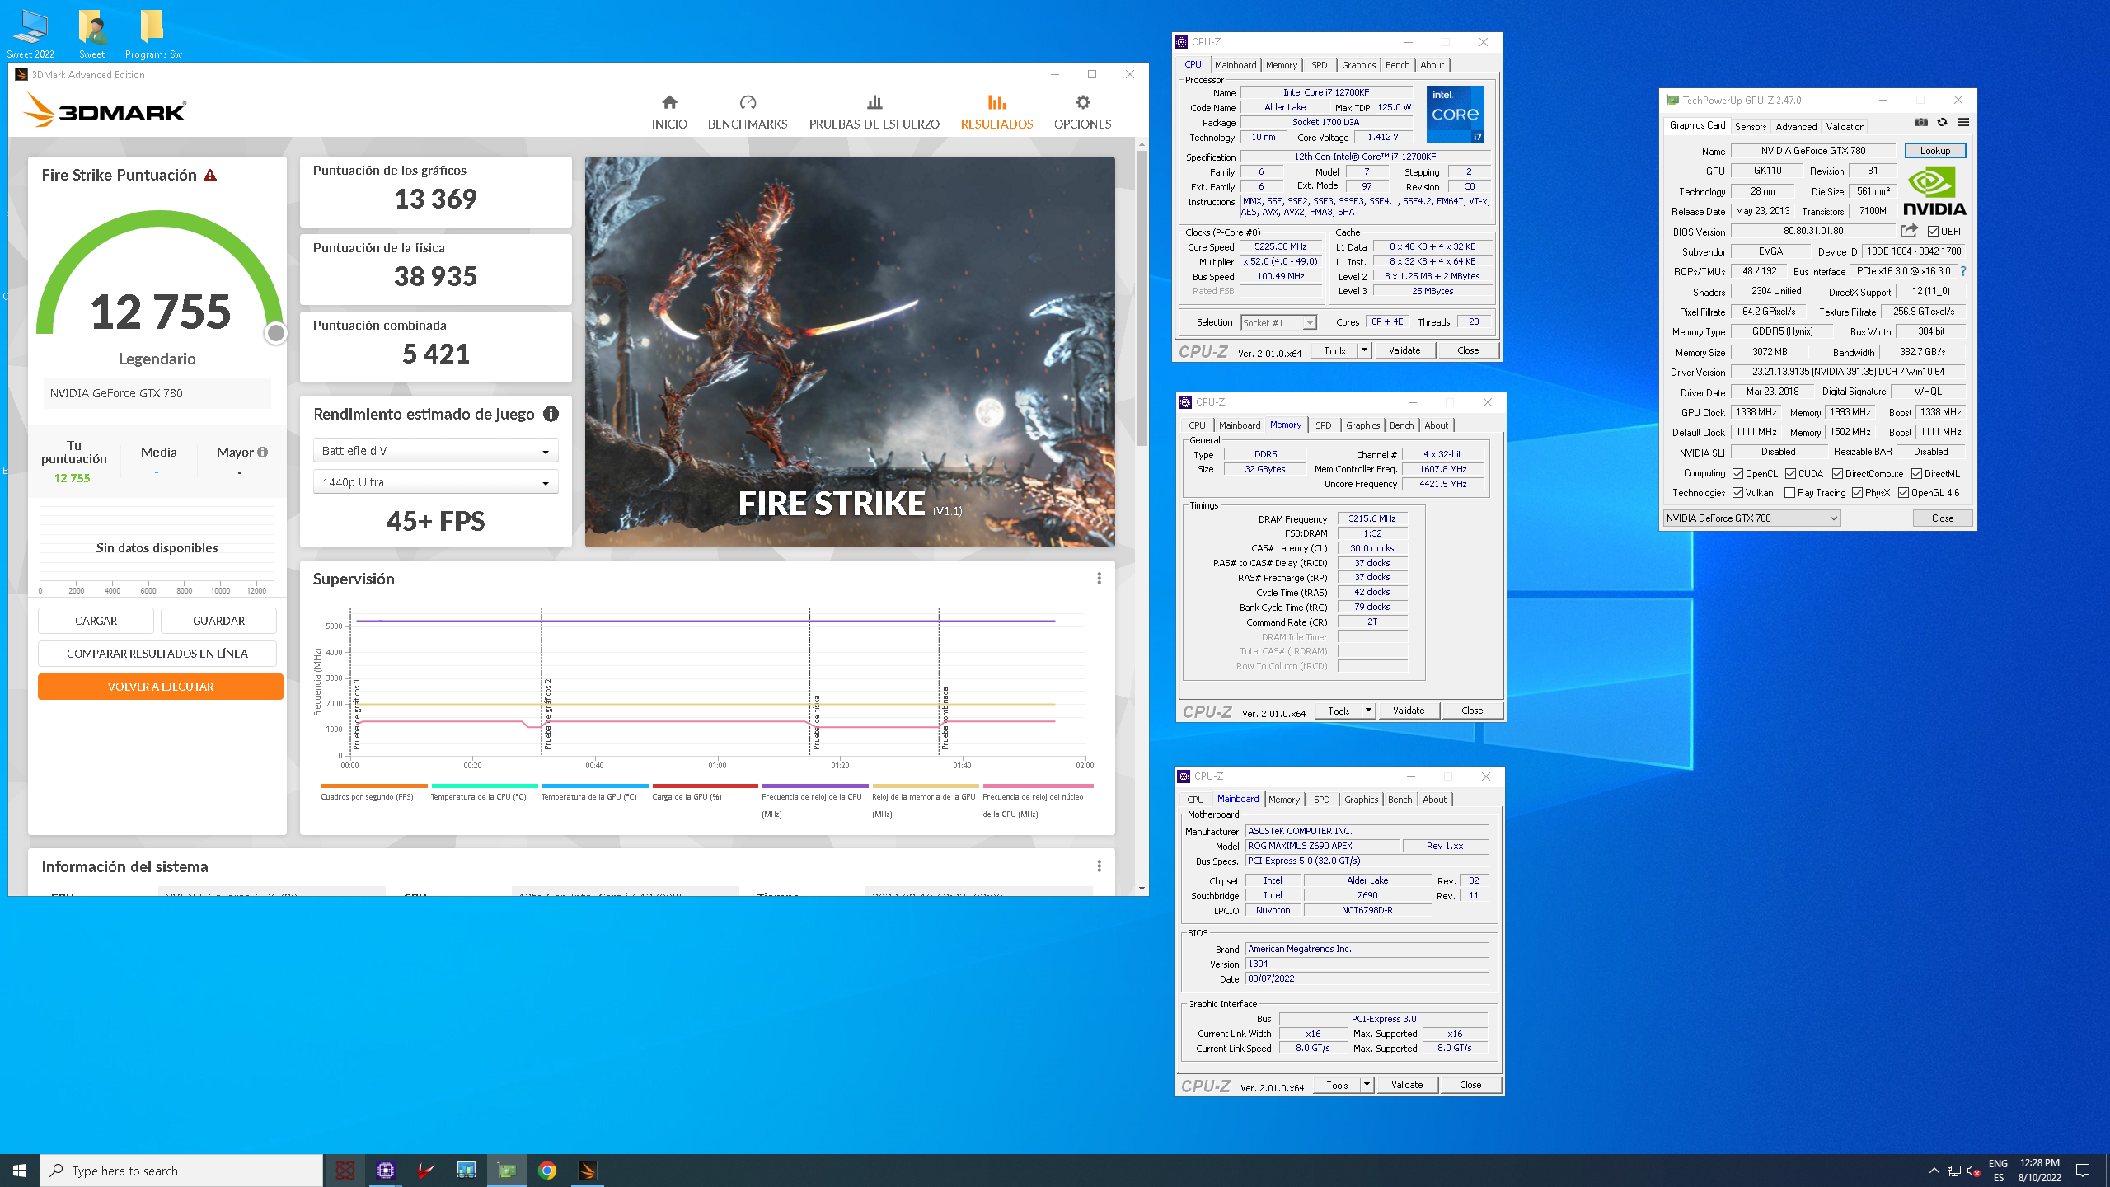Click the Fire Strike warning triangle icon
The height and width of the screenshot is (1187, 2110).
[210, 176]
